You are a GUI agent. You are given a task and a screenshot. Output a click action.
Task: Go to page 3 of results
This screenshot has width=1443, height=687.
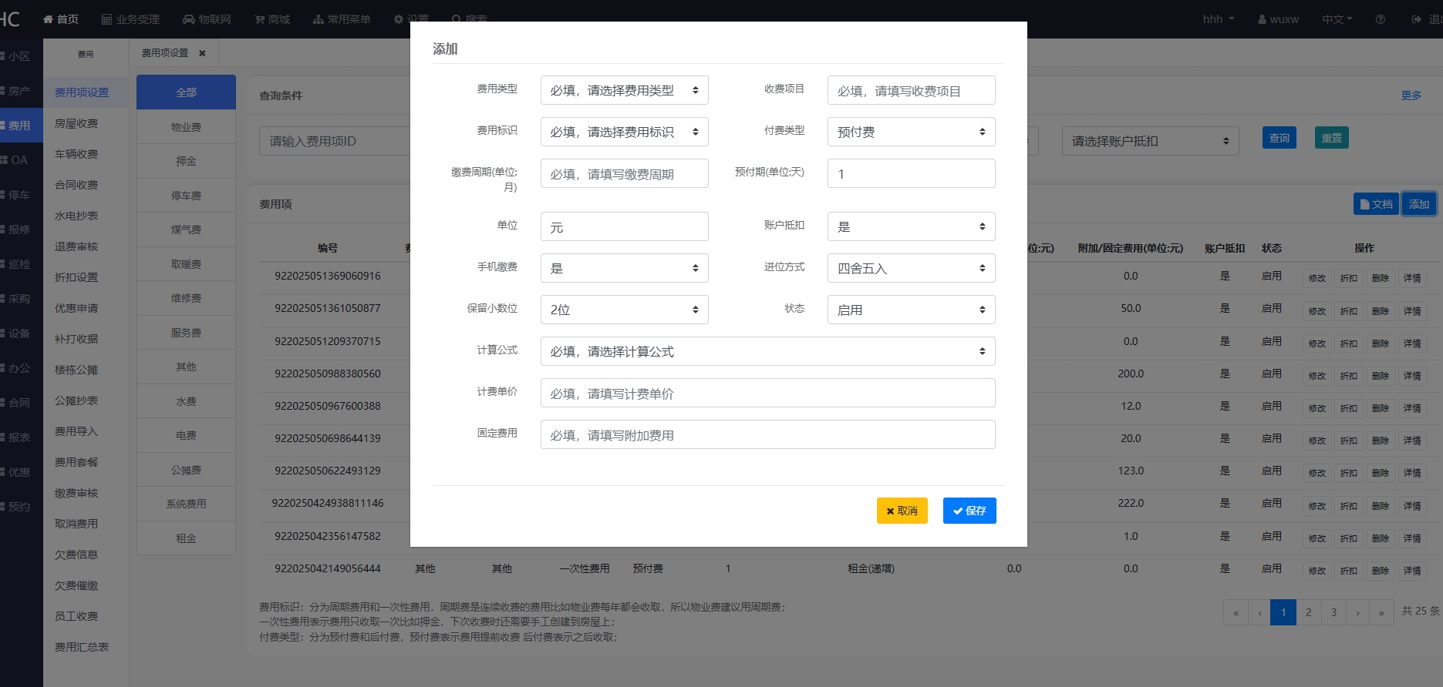click(x=1333, y=612)
